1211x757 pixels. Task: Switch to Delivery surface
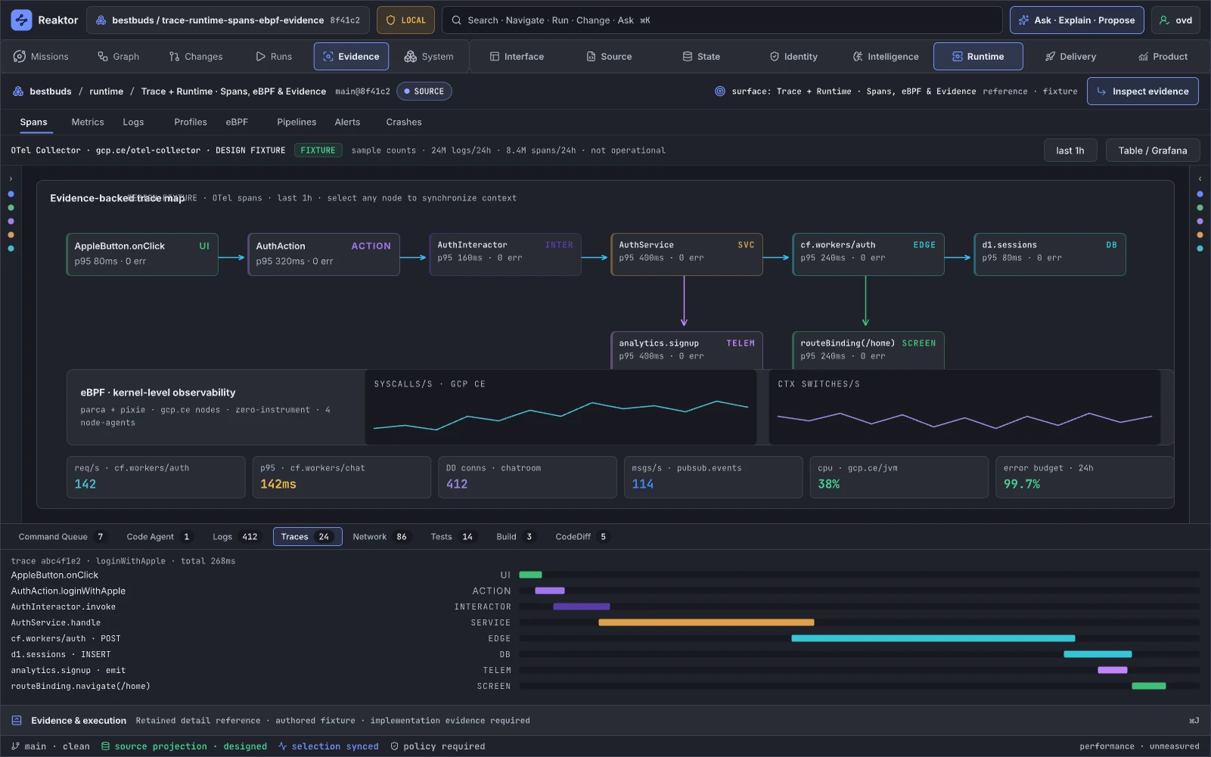[1070, 57]
